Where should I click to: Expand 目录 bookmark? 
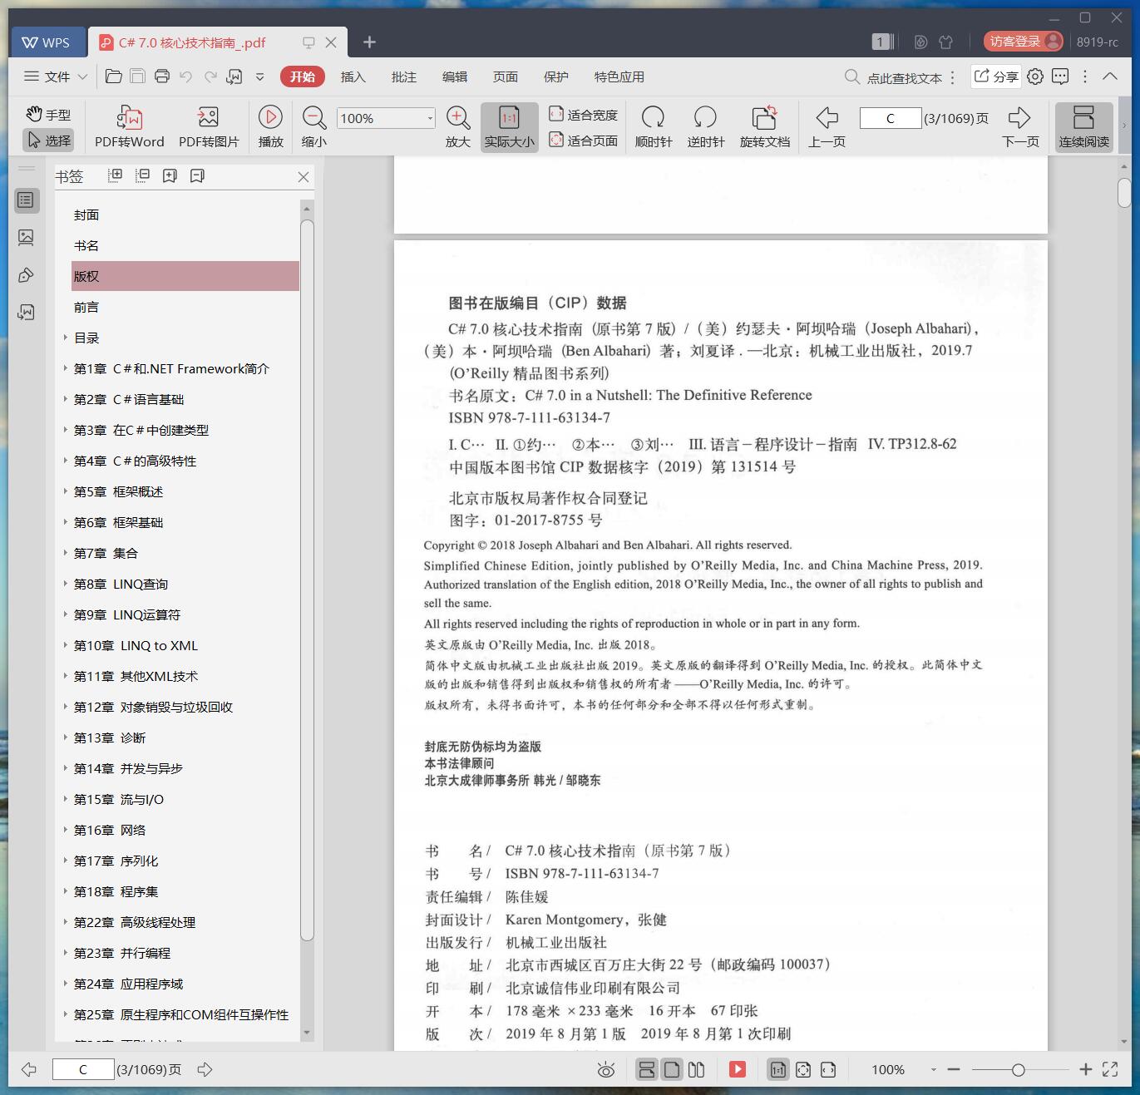click(66, 338)
